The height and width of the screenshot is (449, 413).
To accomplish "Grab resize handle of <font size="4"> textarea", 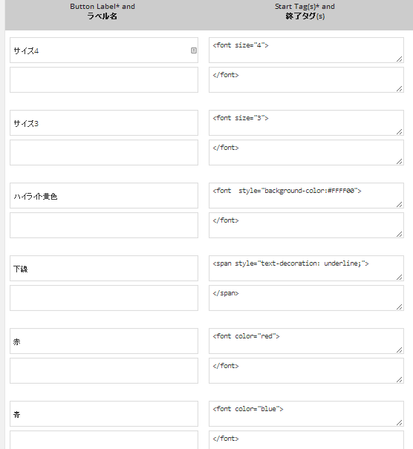I will (x=400, y=59).
